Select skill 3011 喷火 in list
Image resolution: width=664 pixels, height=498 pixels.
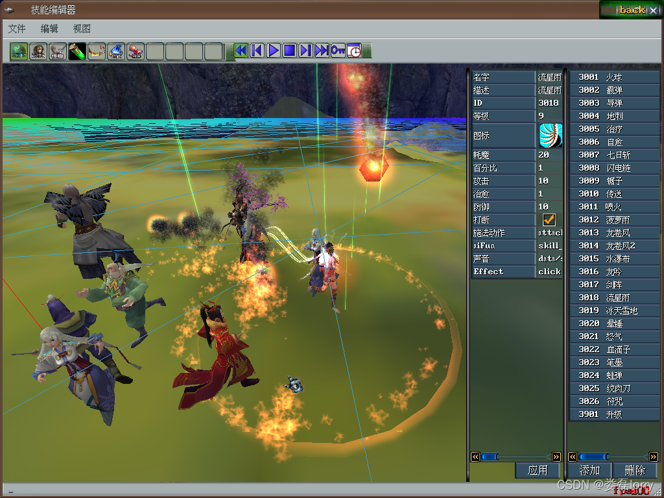(x=615, y=207)
